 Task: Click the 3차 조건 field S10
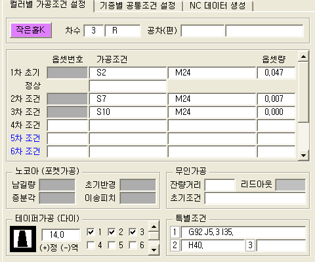tap(128, 112)
